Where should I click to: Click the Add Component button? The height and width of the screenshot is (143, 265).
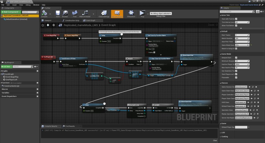point(11,12)
